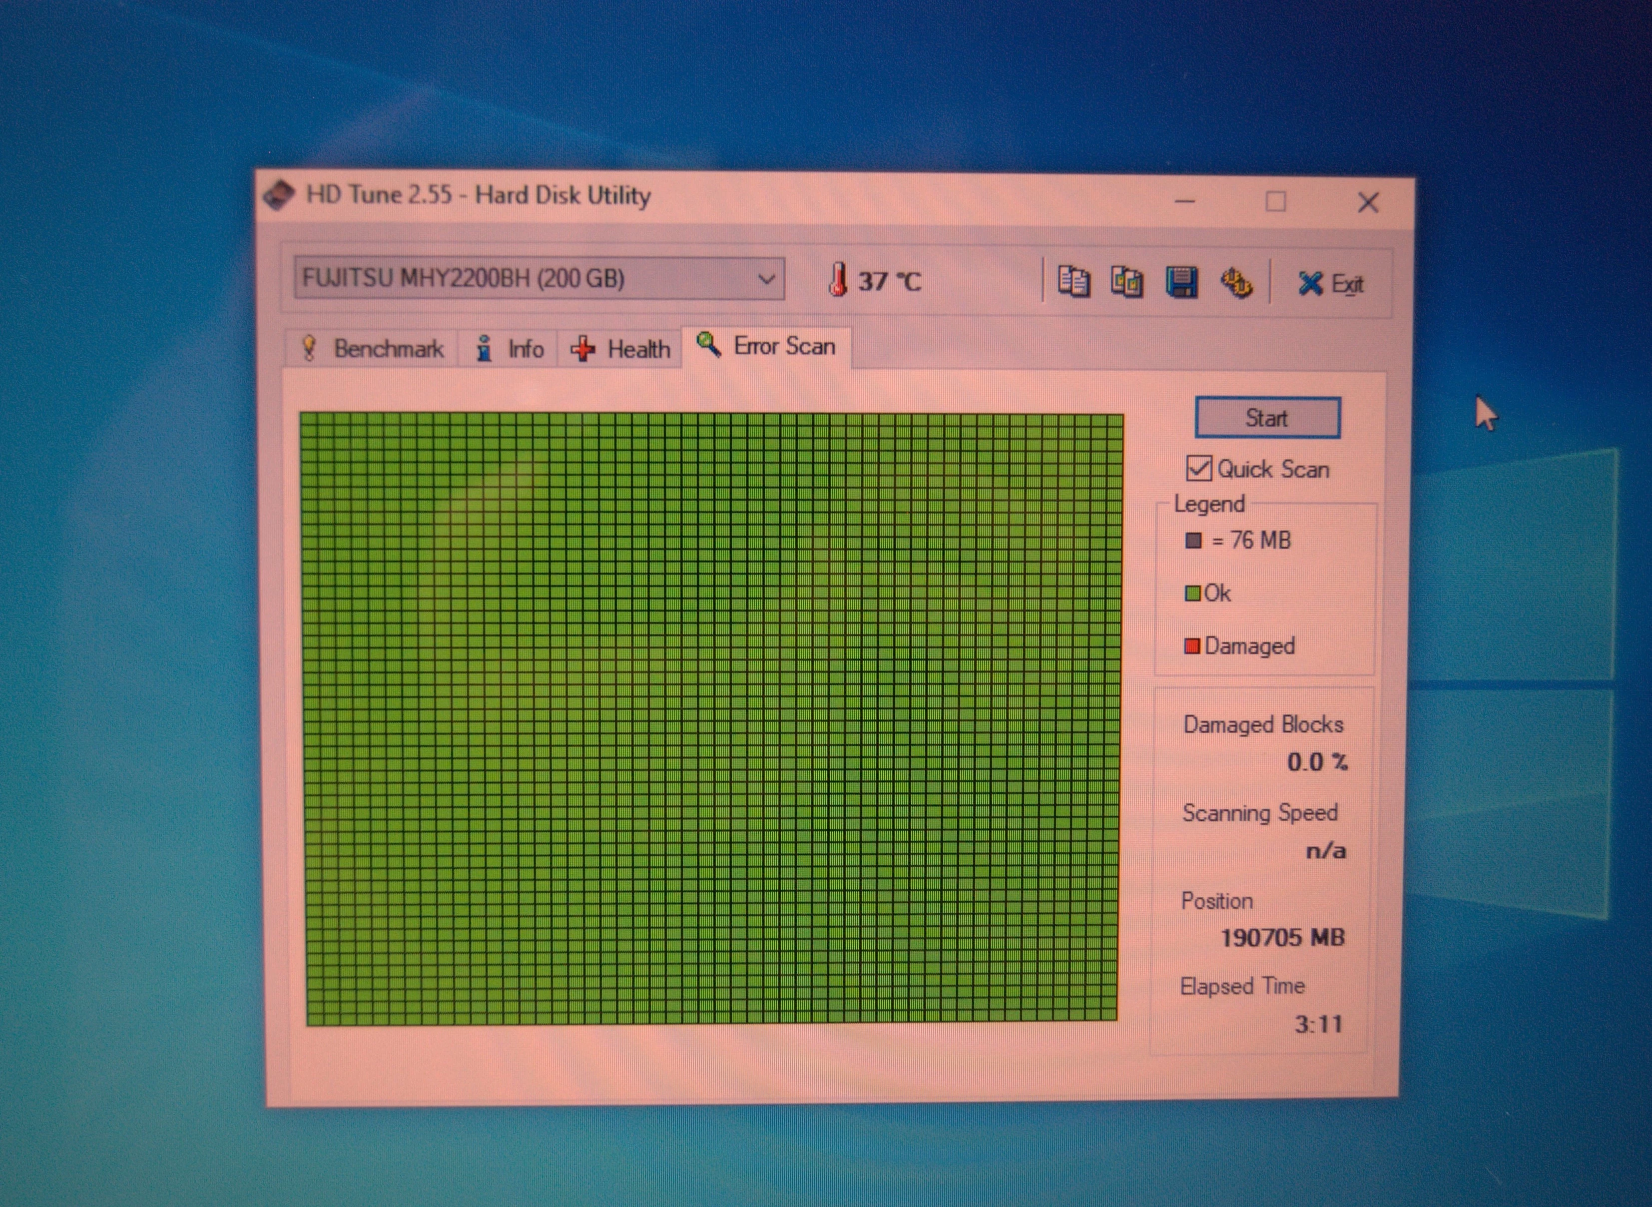
Task: Click the thermometer temperature icon
Action: pyautogui.click(x=838, y=279)
